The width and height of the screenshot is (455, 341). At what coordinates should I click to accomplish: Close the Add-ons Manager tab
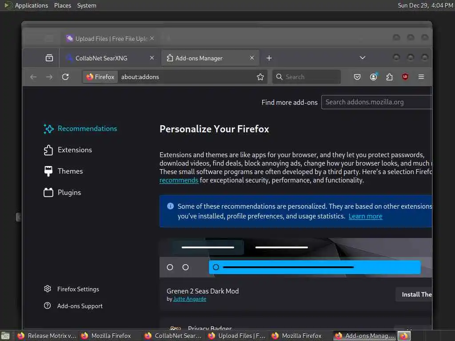pos(252,58)
